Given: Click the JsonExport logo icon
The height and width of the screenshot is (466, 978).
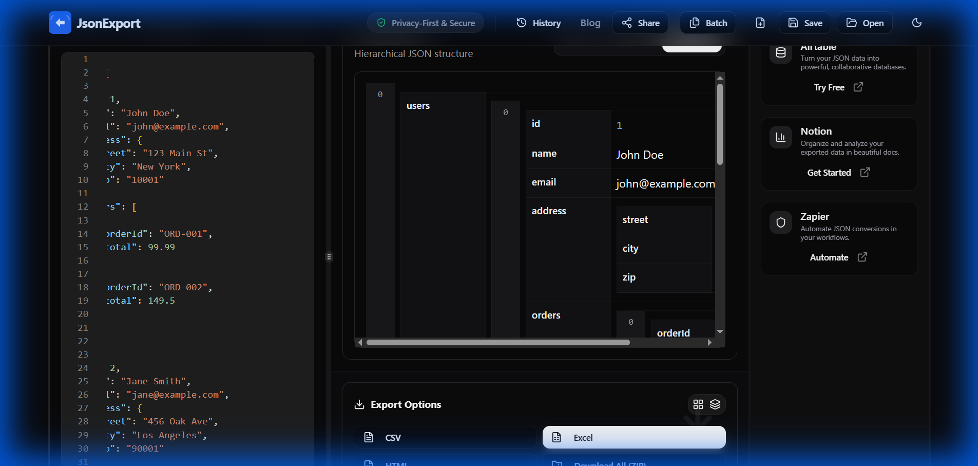Looking at the screenshot, I should tap(60, 23).
